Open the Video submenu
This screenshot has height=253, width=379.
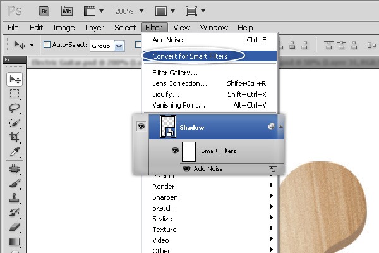(210, 240)
